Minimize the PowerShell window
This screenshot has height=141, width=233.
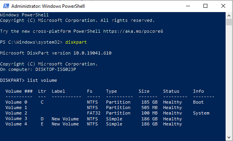(x=188, y=6)
